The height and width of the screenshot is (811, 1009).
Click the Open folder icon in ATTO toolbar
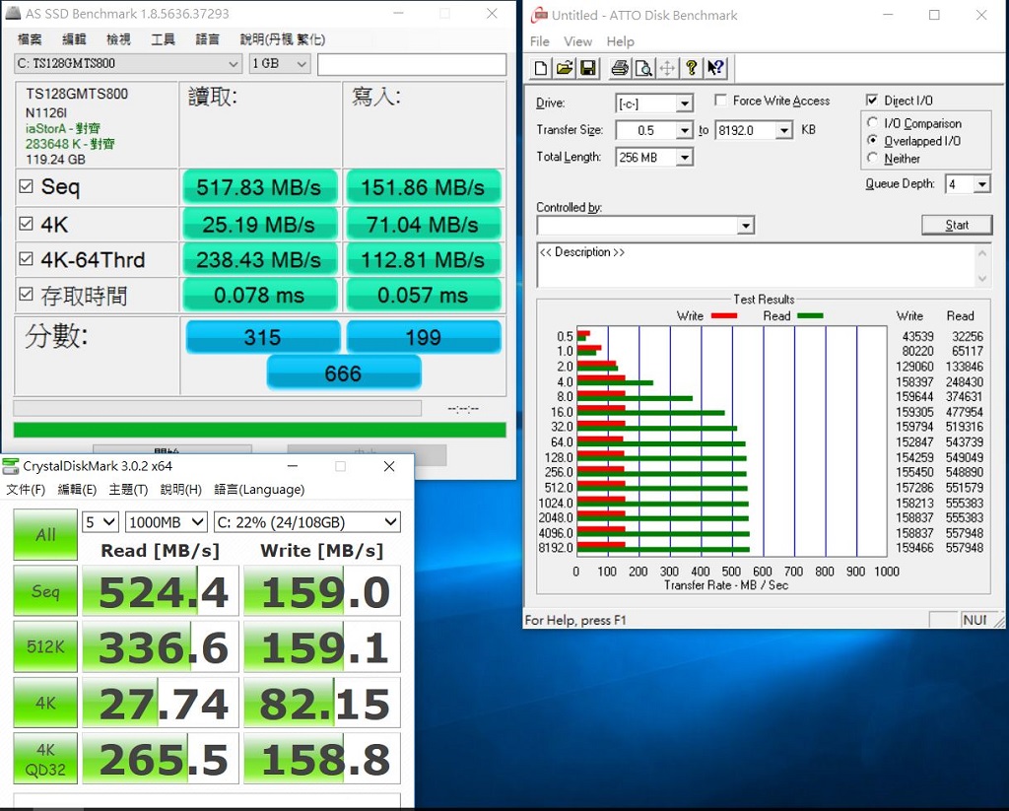(x=565, y=68)
